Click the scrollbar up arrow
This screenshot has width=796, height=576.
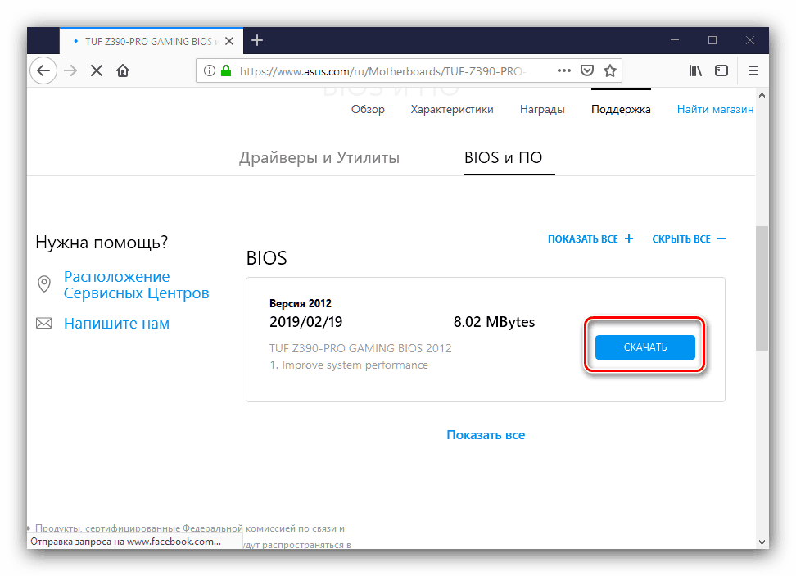click(762, 95)
